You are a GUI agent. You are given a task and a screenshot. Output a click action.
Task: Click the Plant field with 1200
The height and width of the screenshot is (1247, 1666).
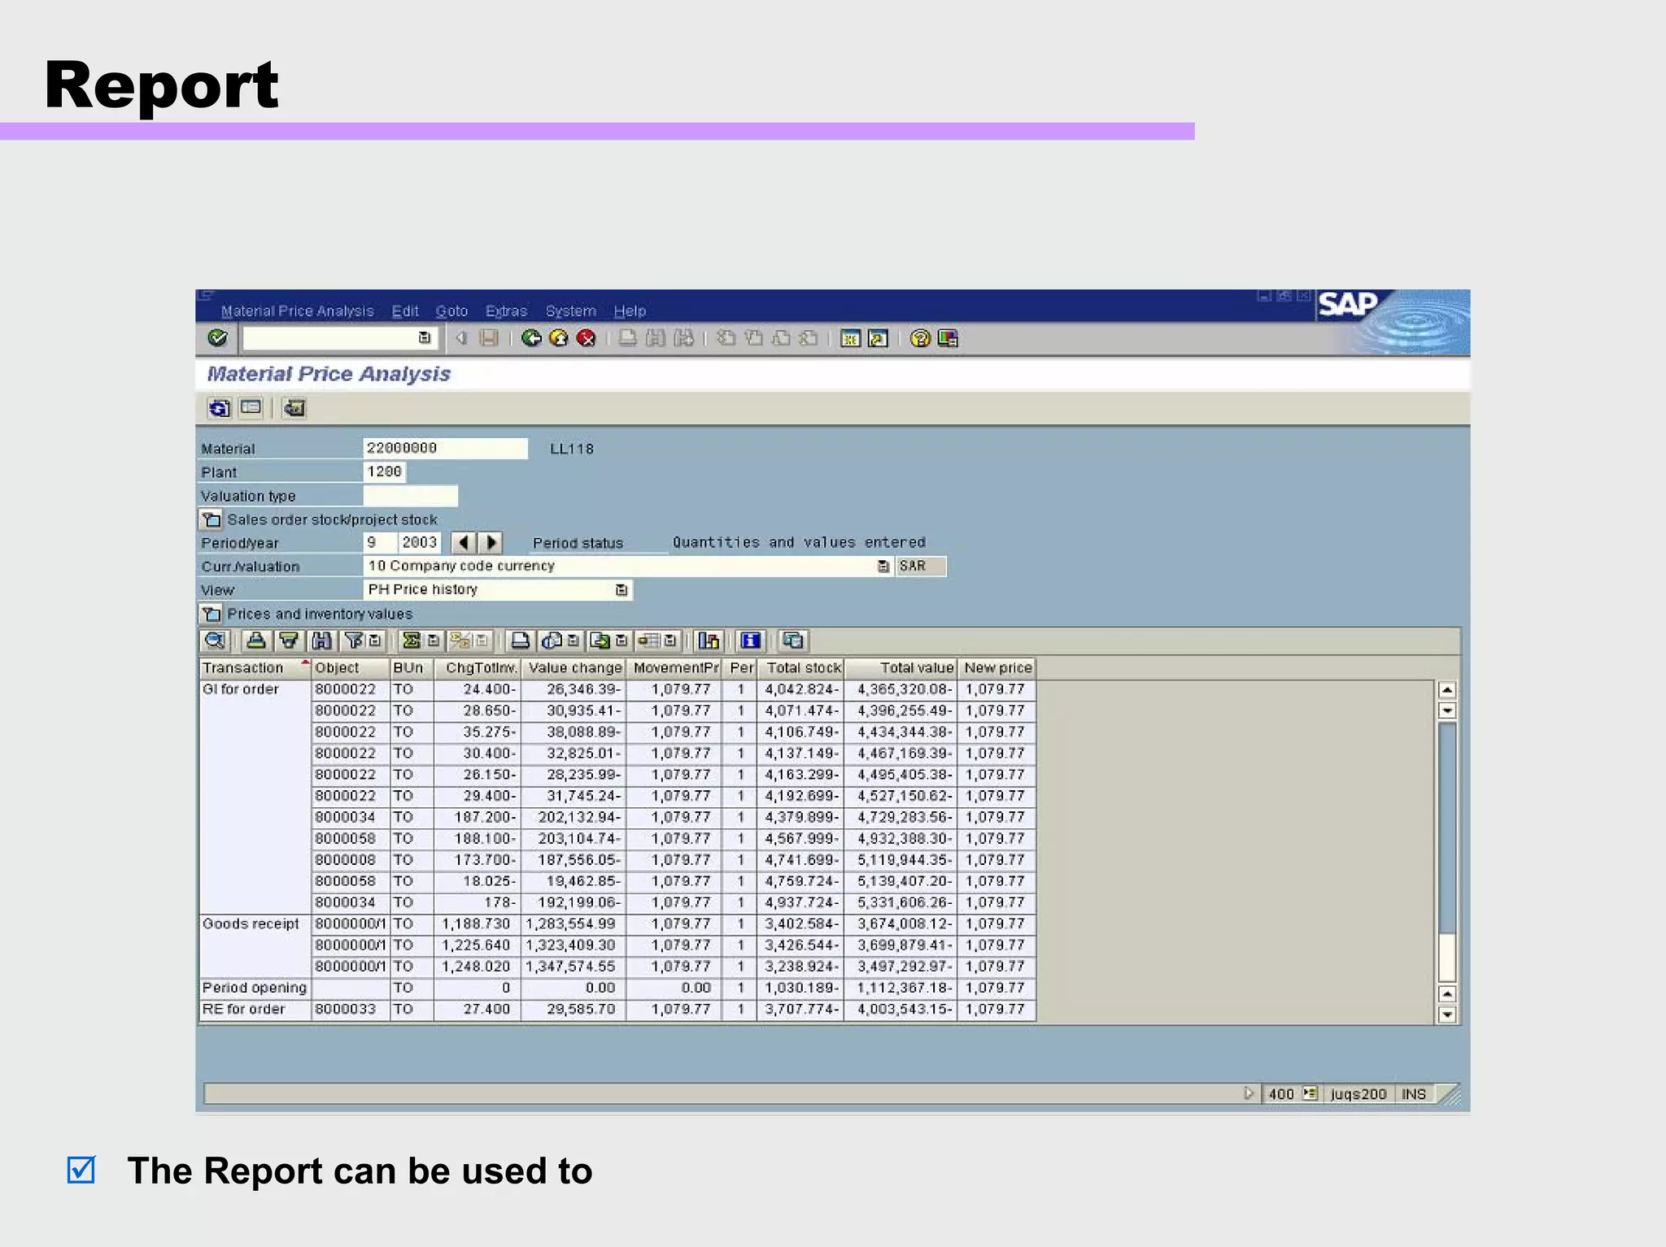384,471
